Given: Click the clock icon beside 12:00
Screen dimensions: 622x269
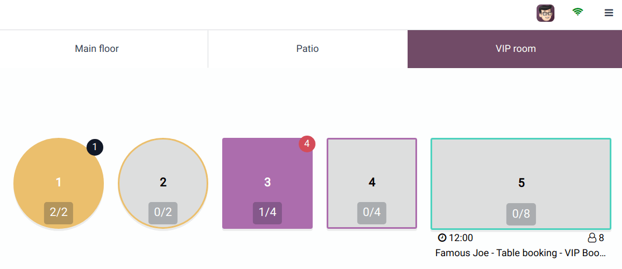Looking at the screenshot, I should tap(442, 238).
